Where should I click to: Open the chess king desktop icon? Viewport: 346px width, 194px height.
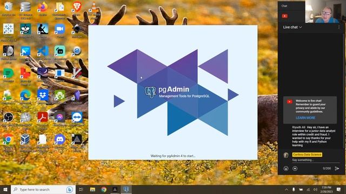point(25,29)
